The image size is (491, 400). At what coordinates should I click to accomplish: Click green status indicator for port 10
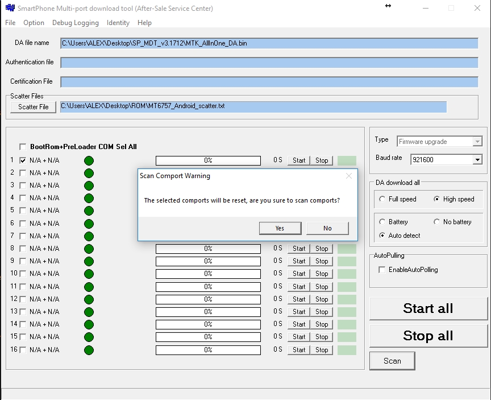(x=89, y=274)
